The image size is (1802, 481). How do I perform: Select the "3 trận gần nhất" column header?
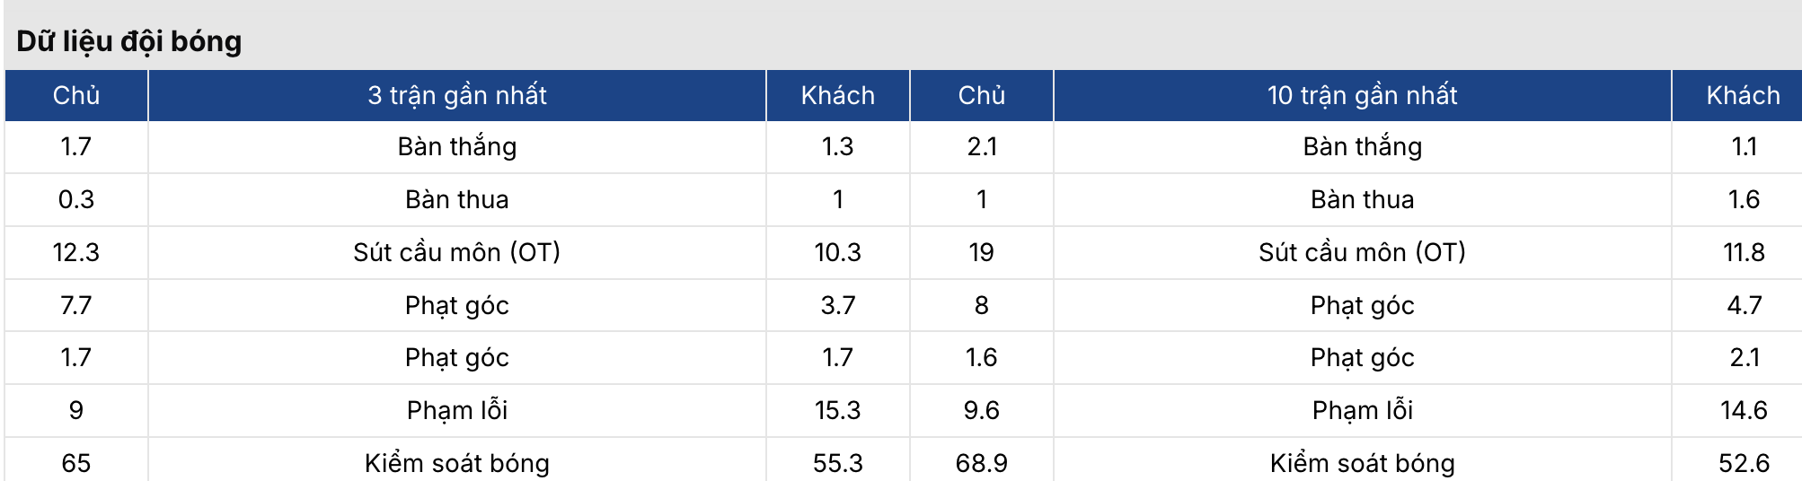pos(456,95)
